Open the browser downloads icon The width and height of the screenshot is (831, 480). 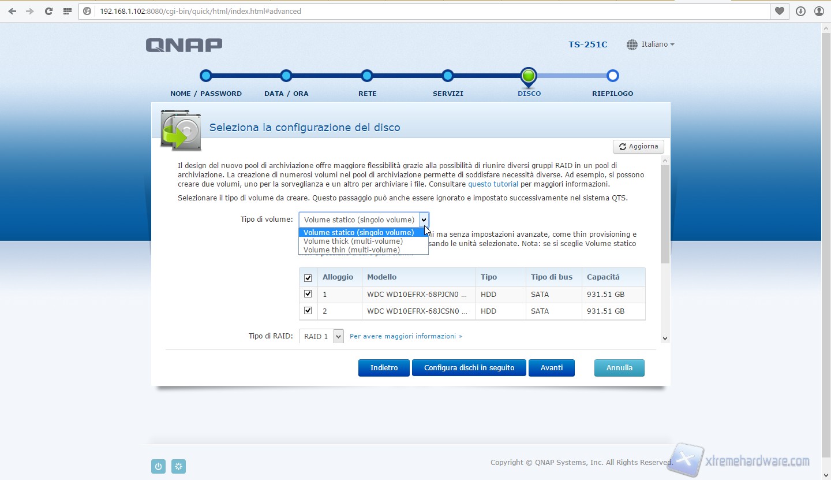pos(800,11)
